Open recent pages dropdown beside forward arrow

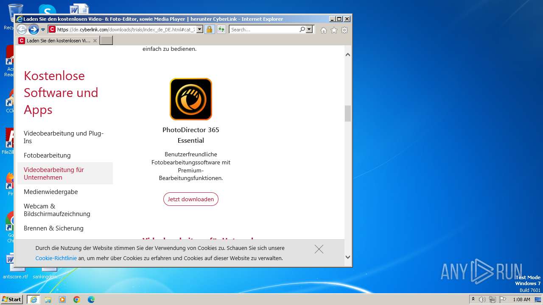pyautogui.click(x=43, y=30)
